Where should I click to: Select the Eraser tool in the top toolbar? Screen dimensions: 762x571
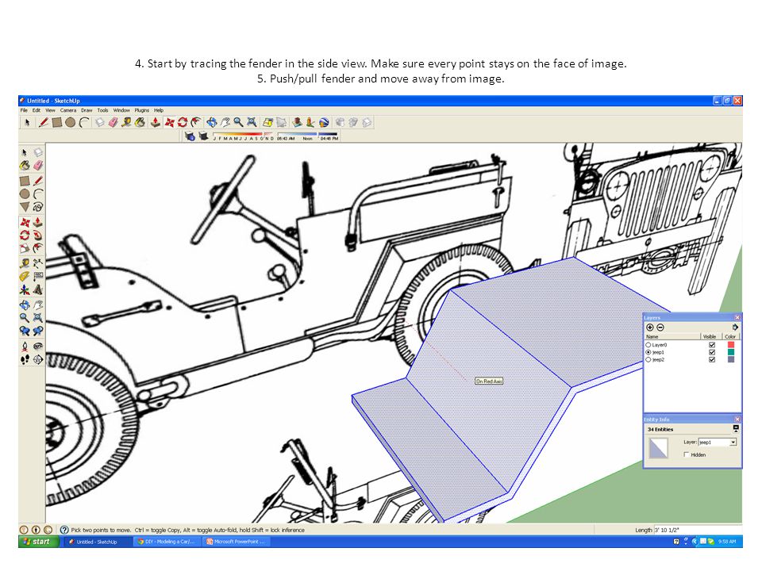[113, 122]
